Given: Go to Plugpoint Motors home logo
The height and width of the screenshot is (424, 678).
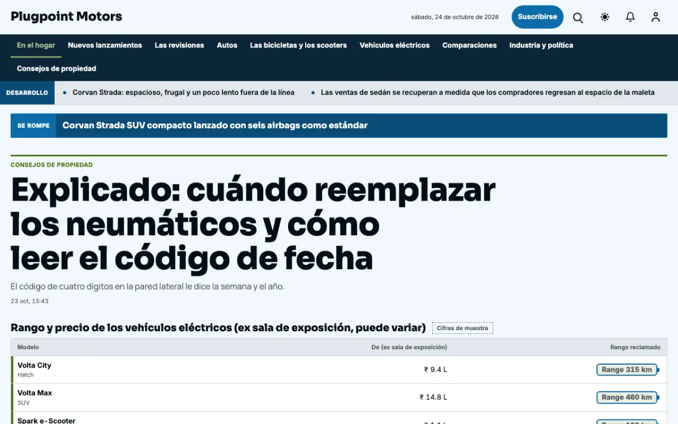Looking at the screenshot, I should 67,16.
